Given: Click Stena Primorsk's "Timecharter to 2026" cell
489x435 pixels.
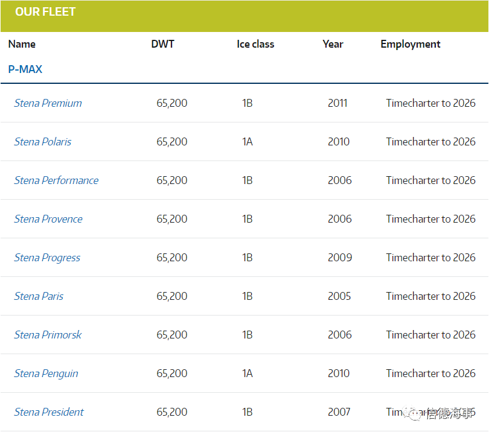Looking at the screenshot, I should (430, 335).
